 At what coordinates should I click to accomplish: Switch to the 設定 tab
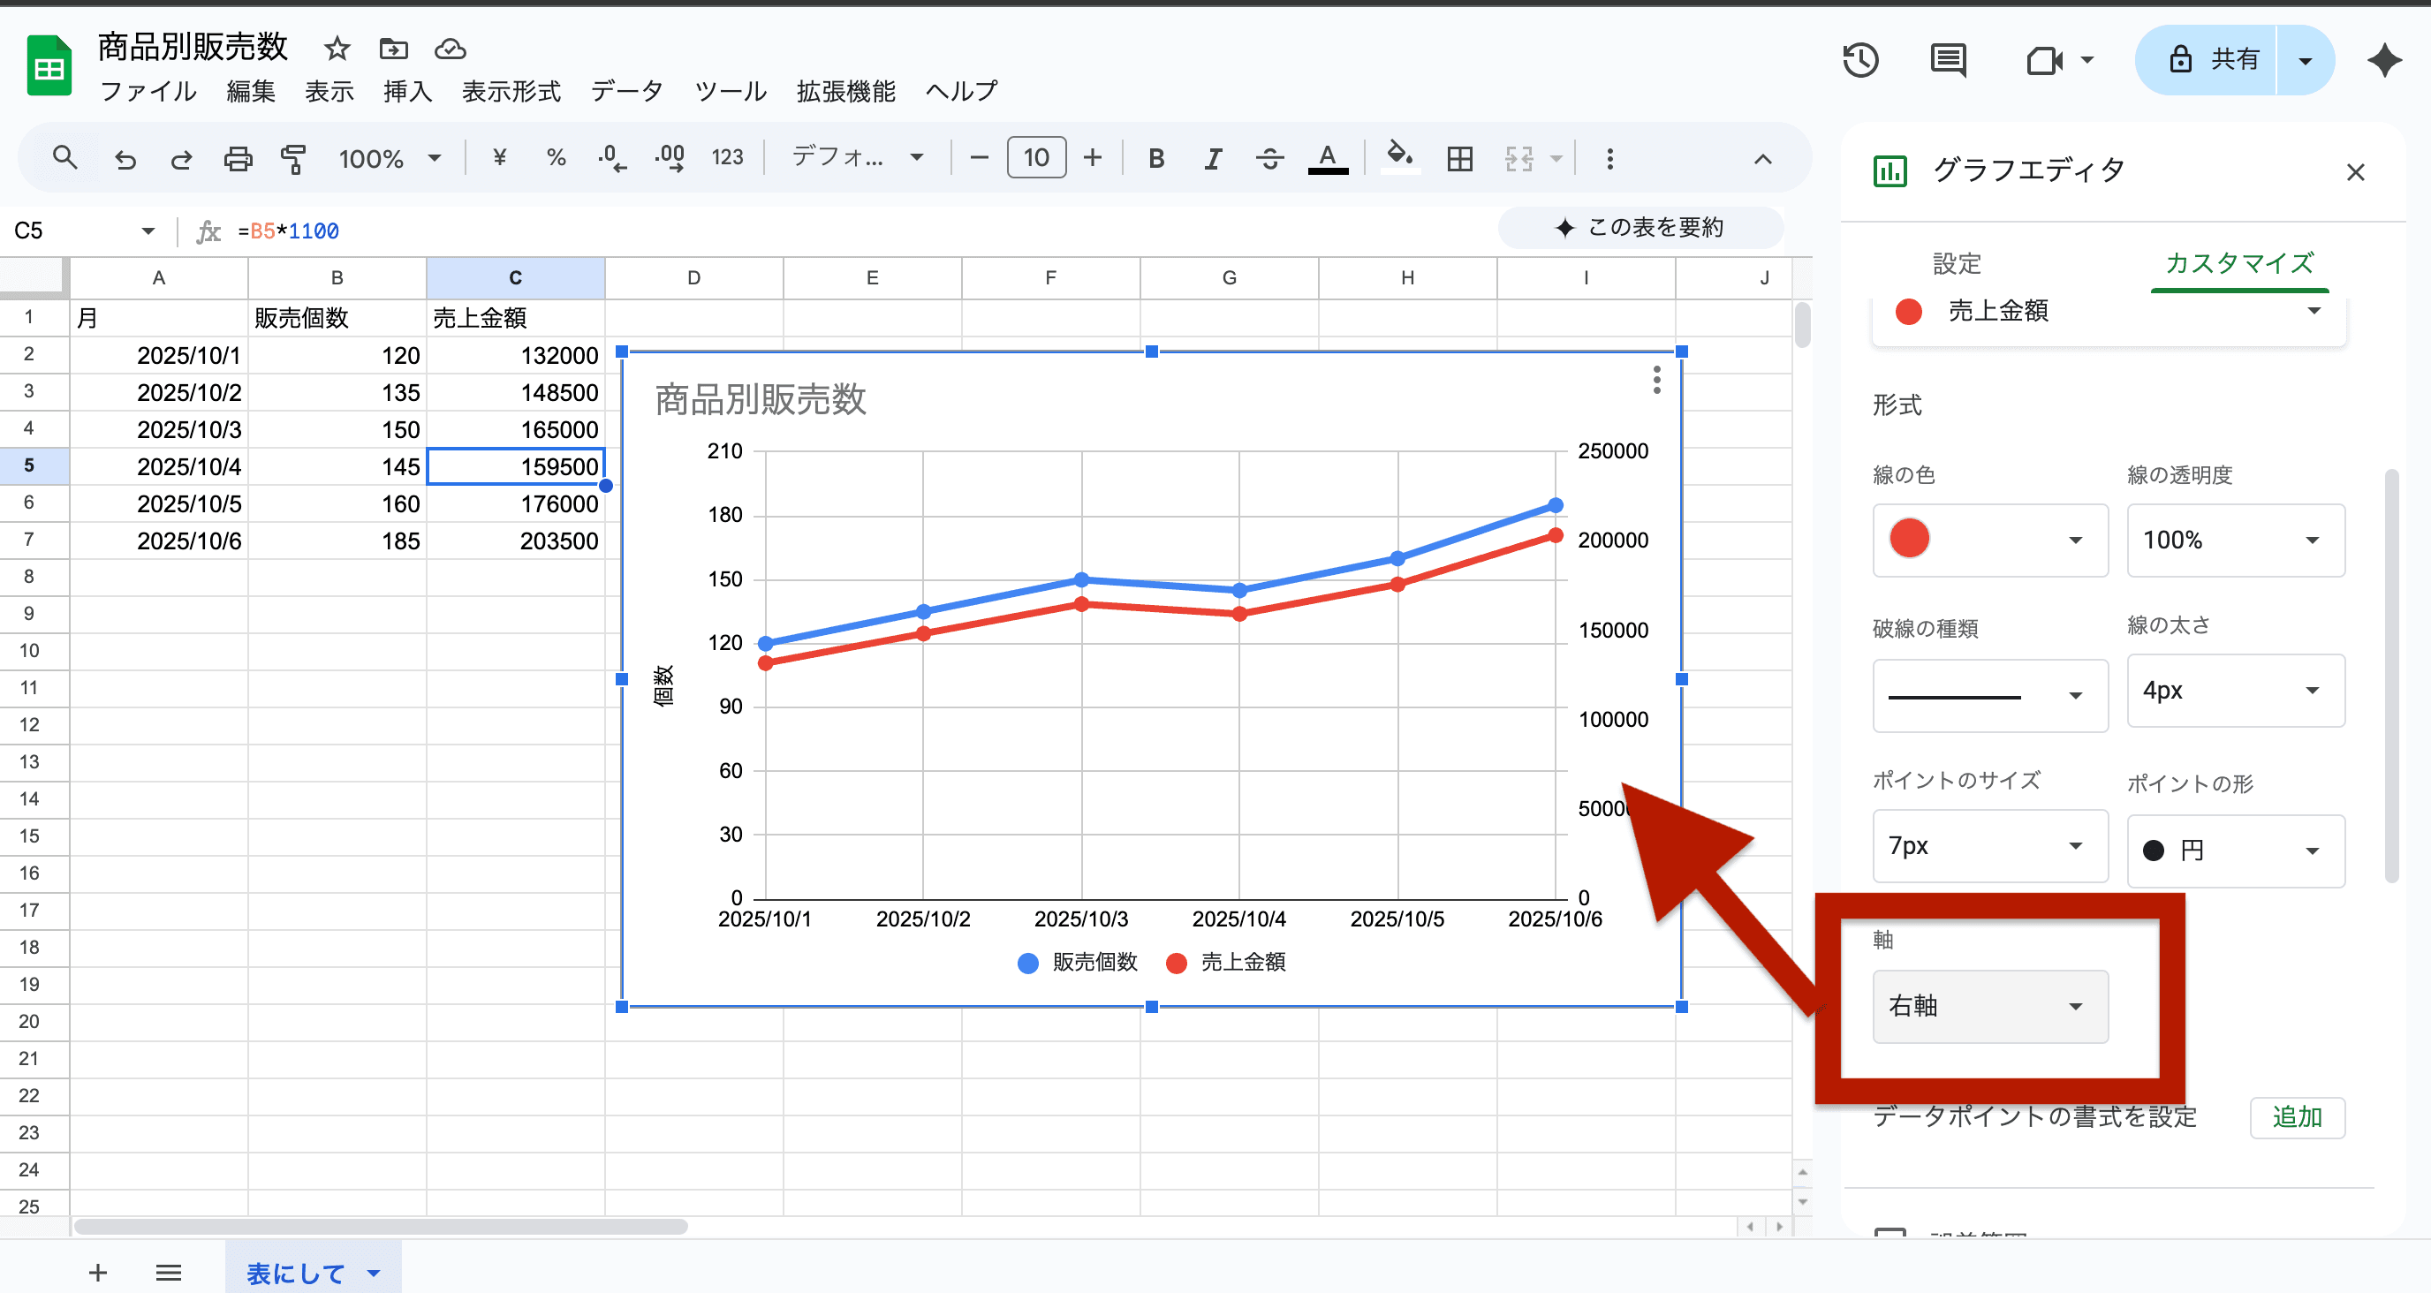1957,263
